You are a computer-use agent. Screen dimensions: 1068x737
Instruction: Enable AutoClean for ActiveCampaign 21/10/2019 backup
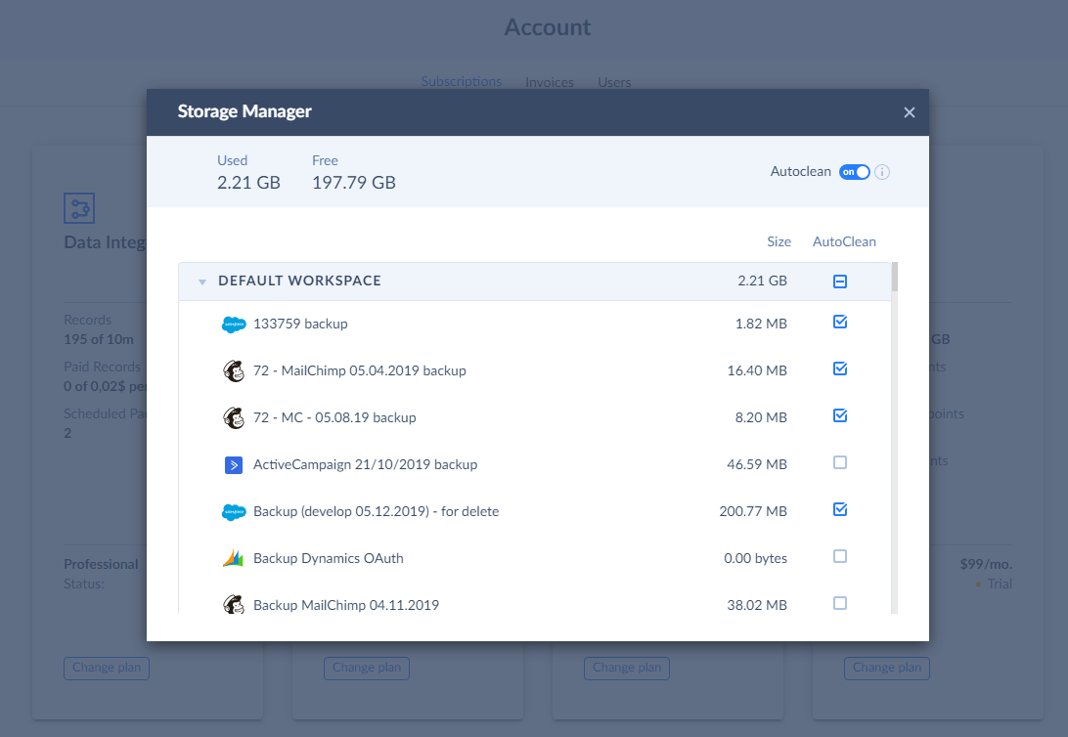tap(840, 462)
